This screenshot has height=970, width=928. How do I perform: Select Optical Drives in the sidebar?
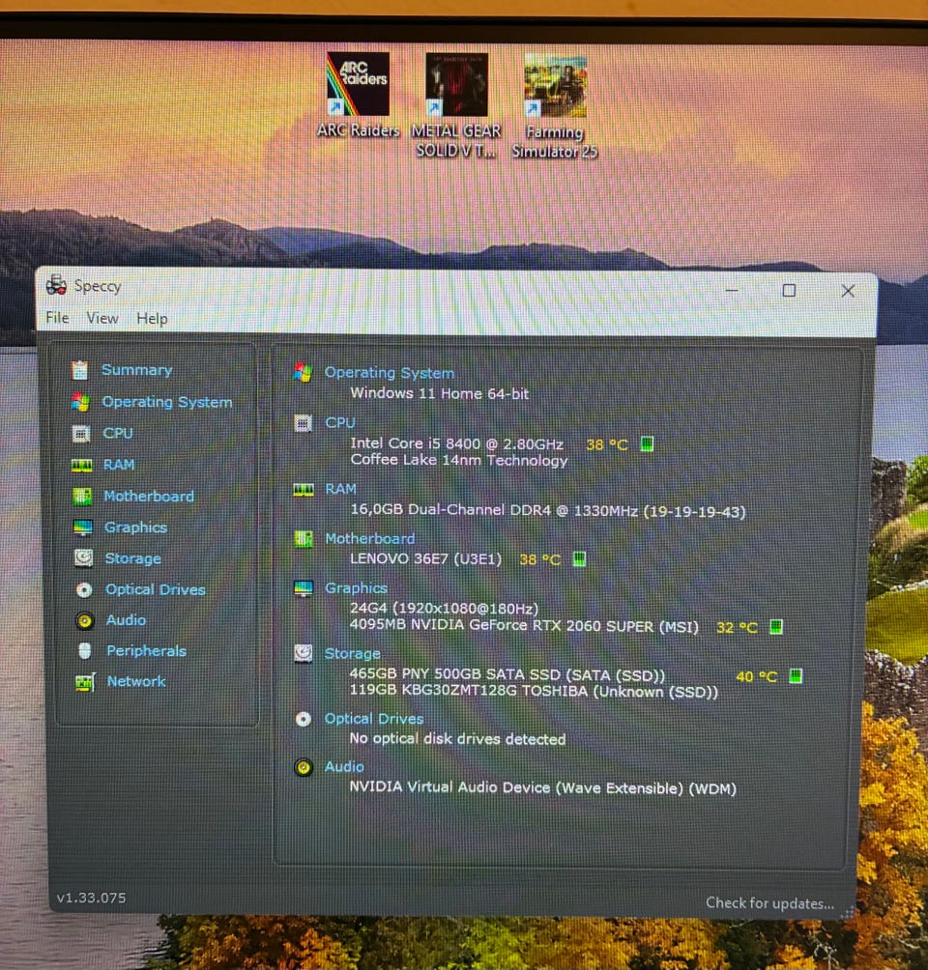point(156,589)
